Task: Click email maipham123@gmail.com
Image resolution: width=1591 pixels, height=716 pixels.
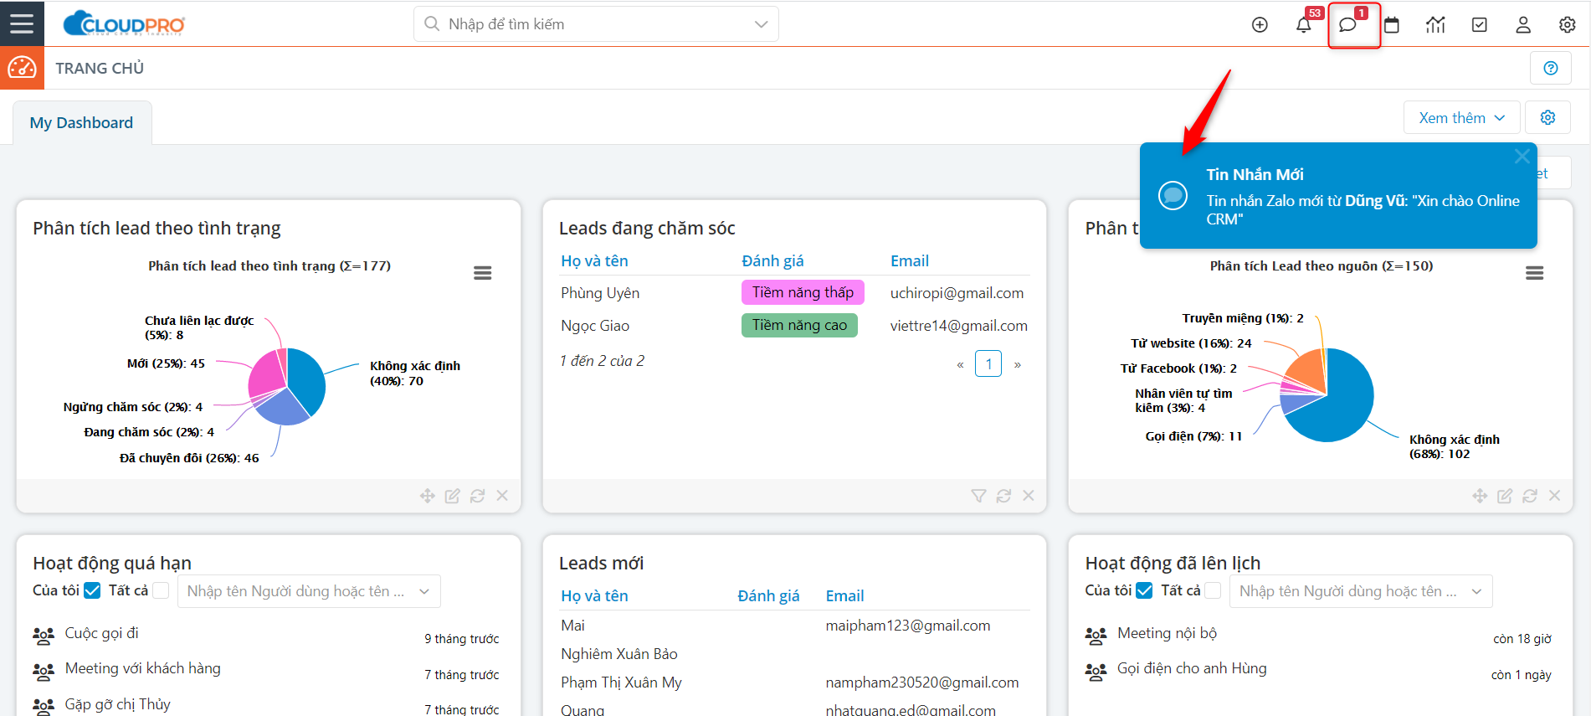Action: (908, 626)
